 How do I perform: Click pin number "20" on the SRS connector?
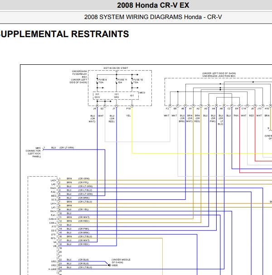(60, 252)
